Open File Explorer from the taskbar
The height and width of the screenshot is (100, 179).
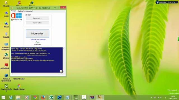coord(18,97)
